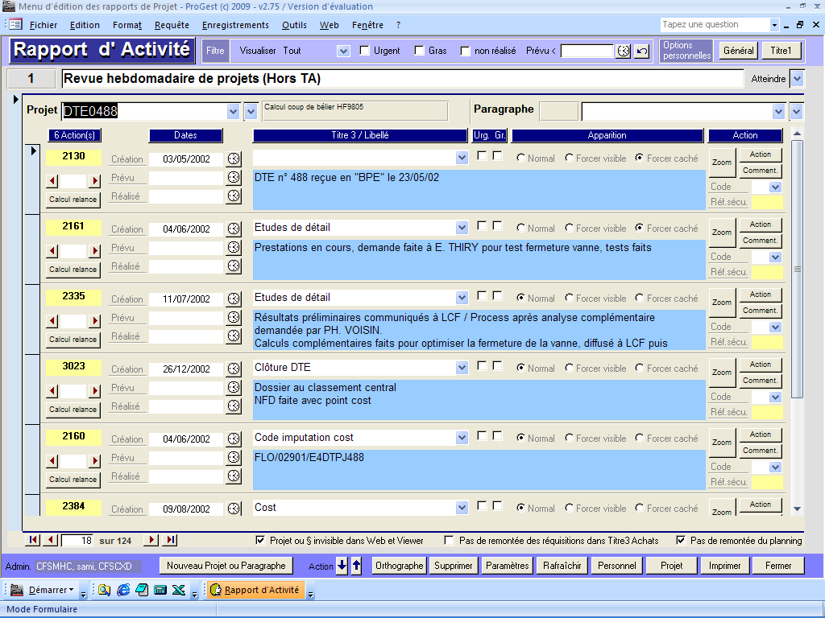The width and height of the screenshot is (825, 618).
Task: Select Forcer visible for action 2161
Action: tap(570, 228)
